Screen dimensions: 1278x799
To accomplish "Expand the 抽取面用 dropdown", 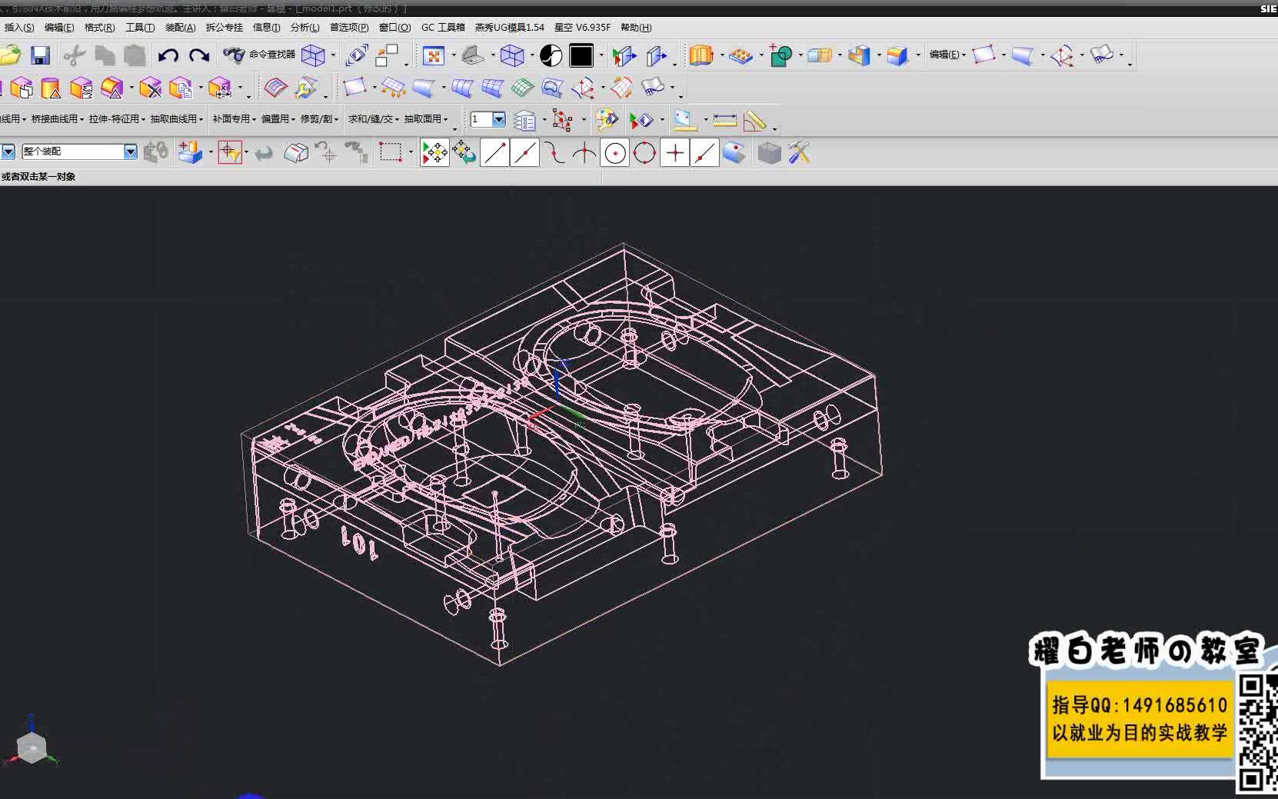I will click(x=426, y=119).
